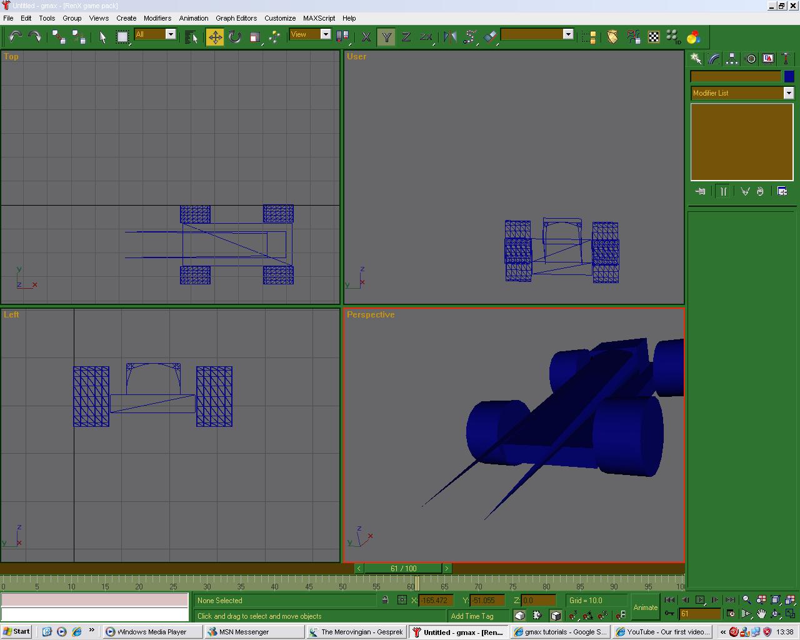The height and width of the screenshot is (640, 800).
Task: Click the Undo arrow in the toolbar
Action: point(15,37)
